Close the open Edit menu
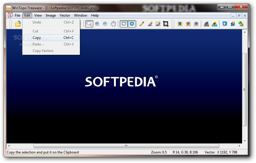This screenshot has width=256, height=163. (x=27, y=15)
